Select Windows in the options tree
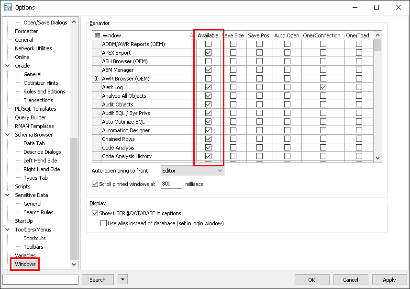This screenshot has height=289, width=410. click(x=25, y=264)
